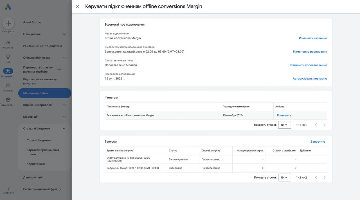Image resolution: width=360 pixels, height=200 pixels.
Task: Go to previous page in Запуски table
Action: click(x=316, y=178)
